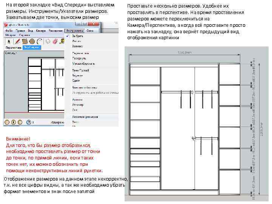This screenshot has height=204, width=272.
Task: Click the width dimension label above wardrobe
Action: click(185, 53)
